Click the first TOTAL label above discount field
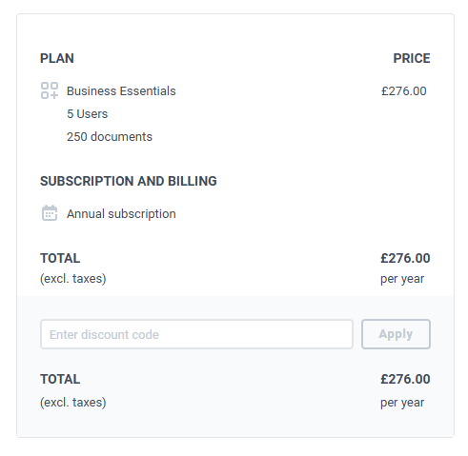This screenshot has width=468, height=456. pyautogui.click(x=60, y=258)
